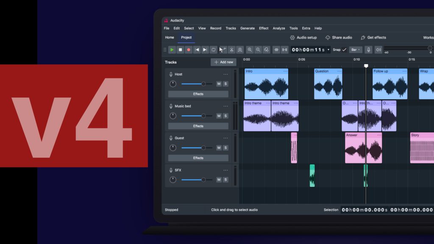Toggle the Loop playback icon
Image resolution: width=434 pixels, height=244 pixels.
pos(214,50)
